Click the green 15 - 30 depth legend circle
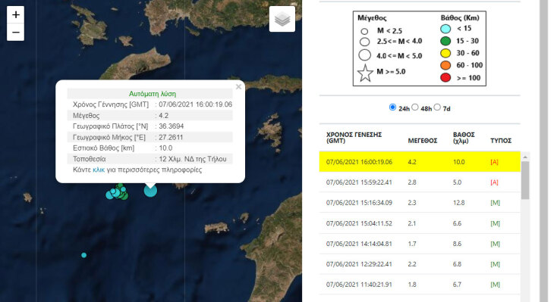Screen dimensions: 557x302 point(445,41)
